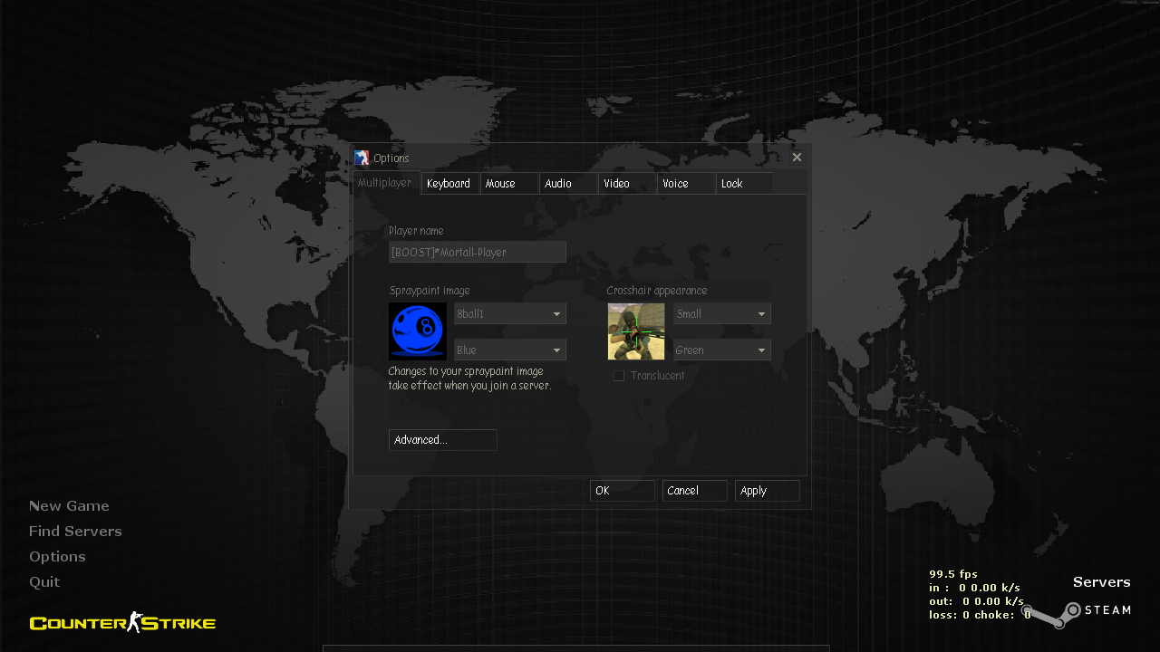Click the Options dialog title bar icon
1160x652 pixels.
tap(362, 157)
